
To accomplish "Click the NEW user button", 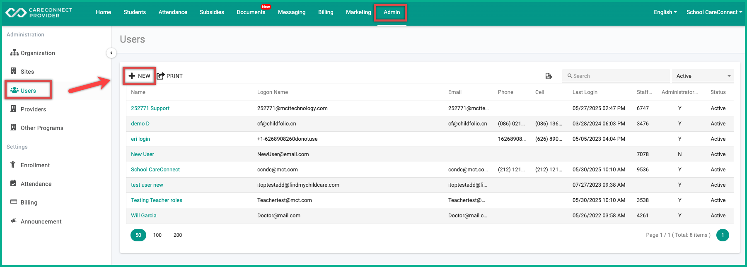I will [139, 76].
